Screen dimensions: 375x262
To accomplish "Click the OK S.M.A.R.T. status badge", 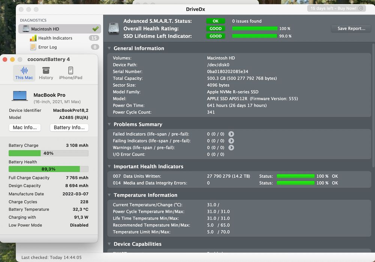I will [x=216, y=21].
